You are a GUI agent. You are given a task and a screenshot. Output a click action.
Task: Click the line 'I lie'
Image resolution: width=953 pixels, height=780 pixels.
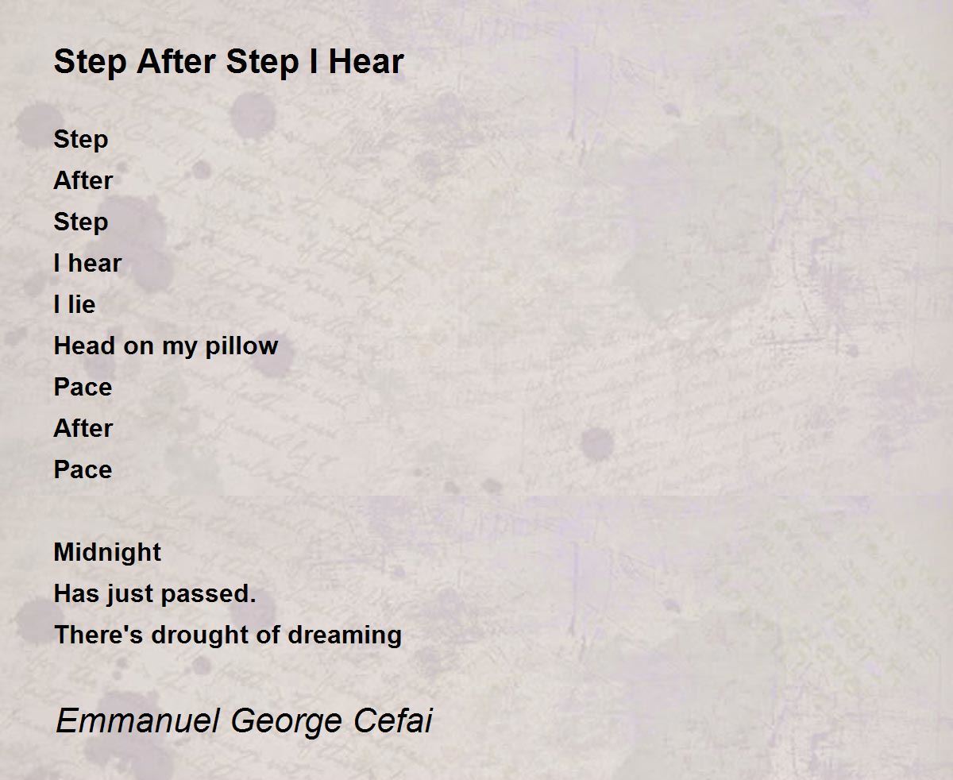point(75,304)
